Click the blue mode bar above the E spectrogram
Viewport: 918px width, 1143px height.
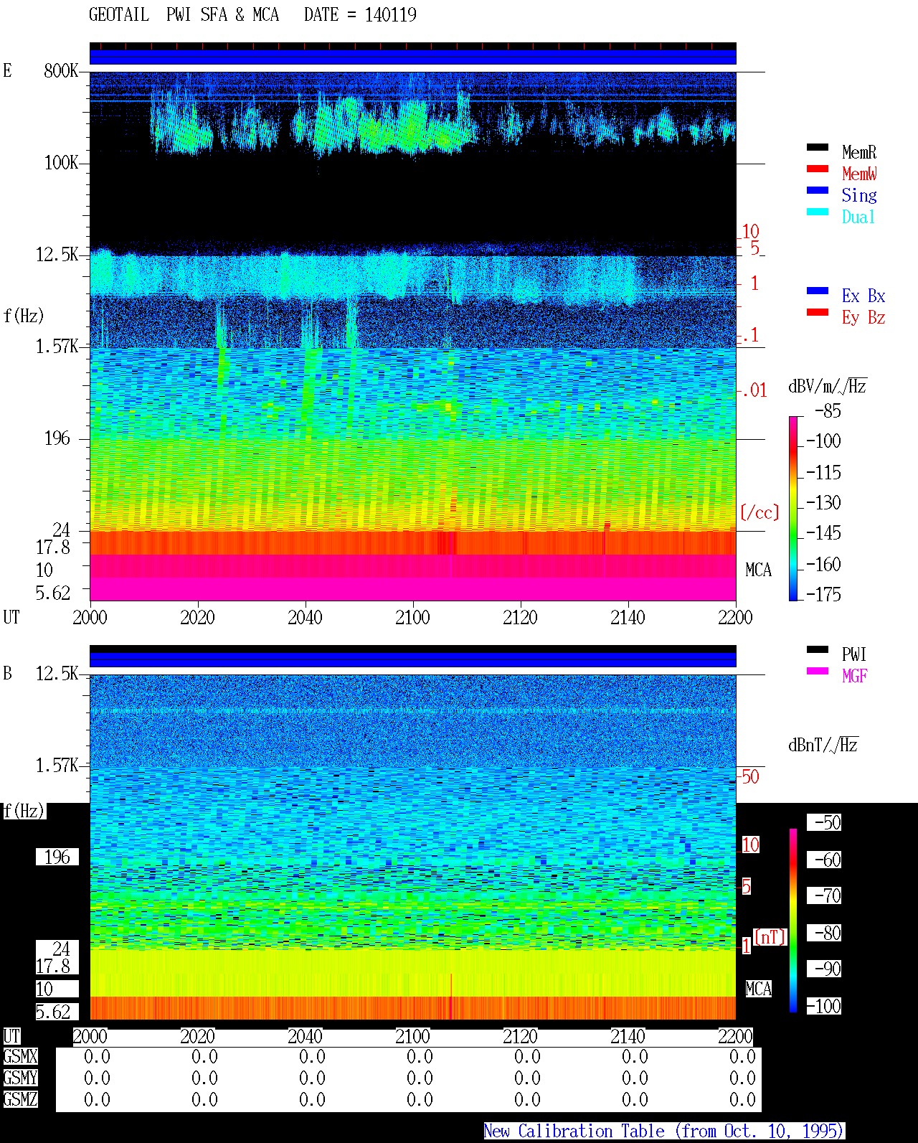[x=413, y=57]
